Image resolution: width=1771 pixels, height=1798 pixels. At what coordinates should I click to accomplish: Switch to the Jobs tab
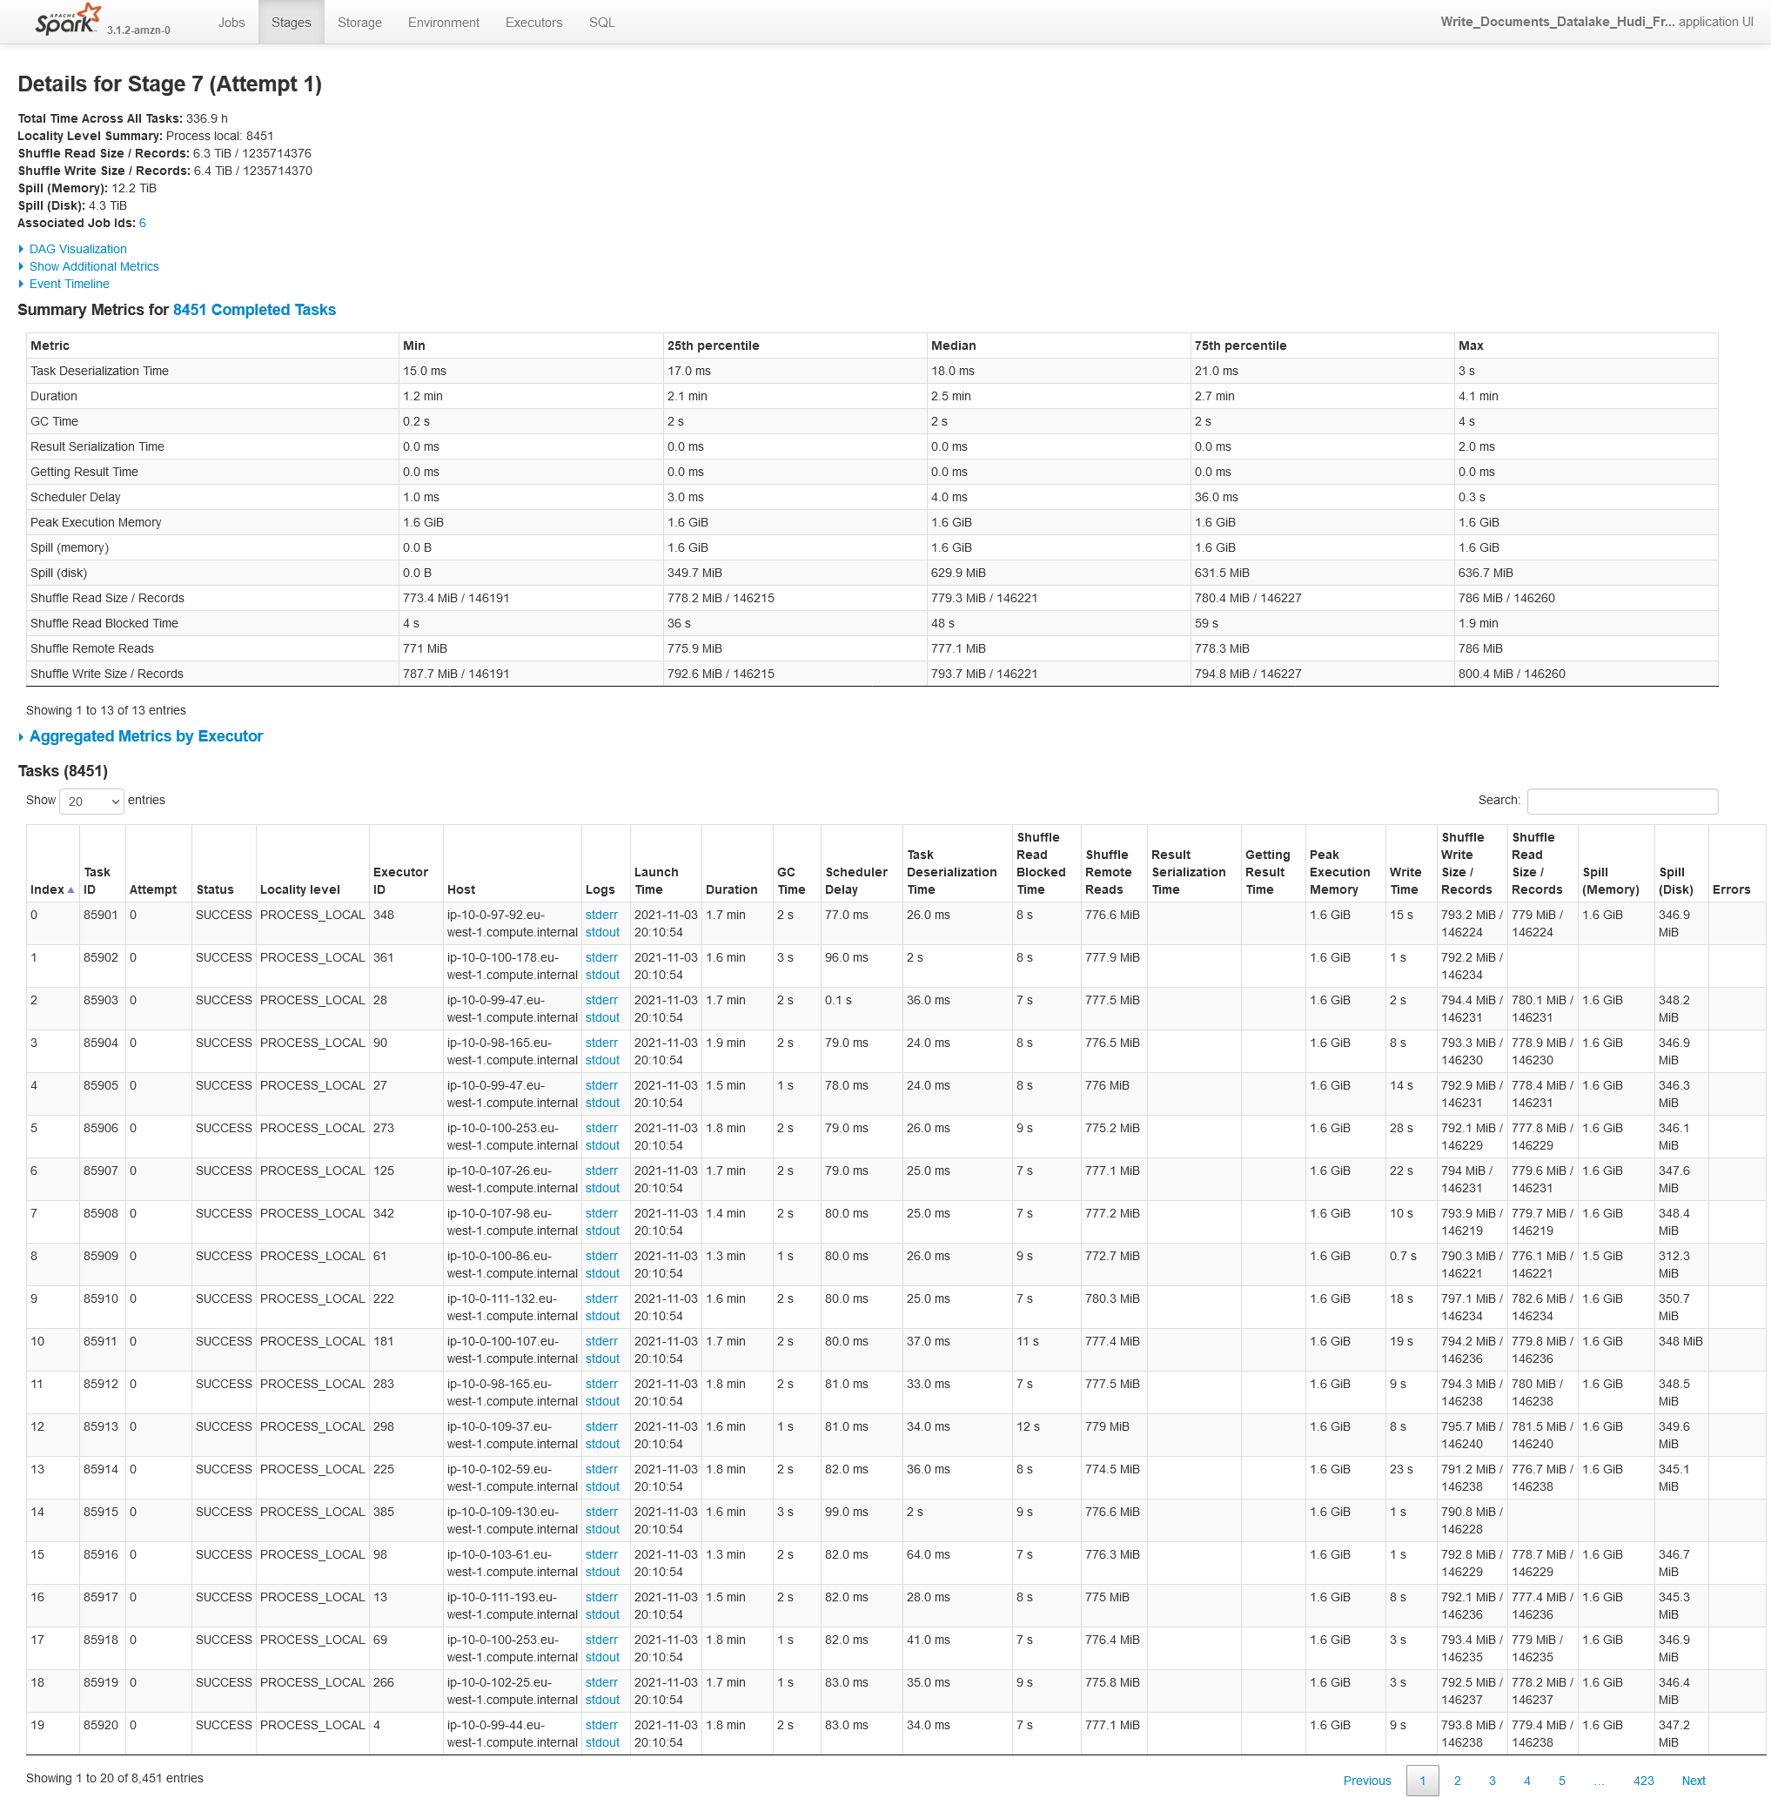click(231, 23)
